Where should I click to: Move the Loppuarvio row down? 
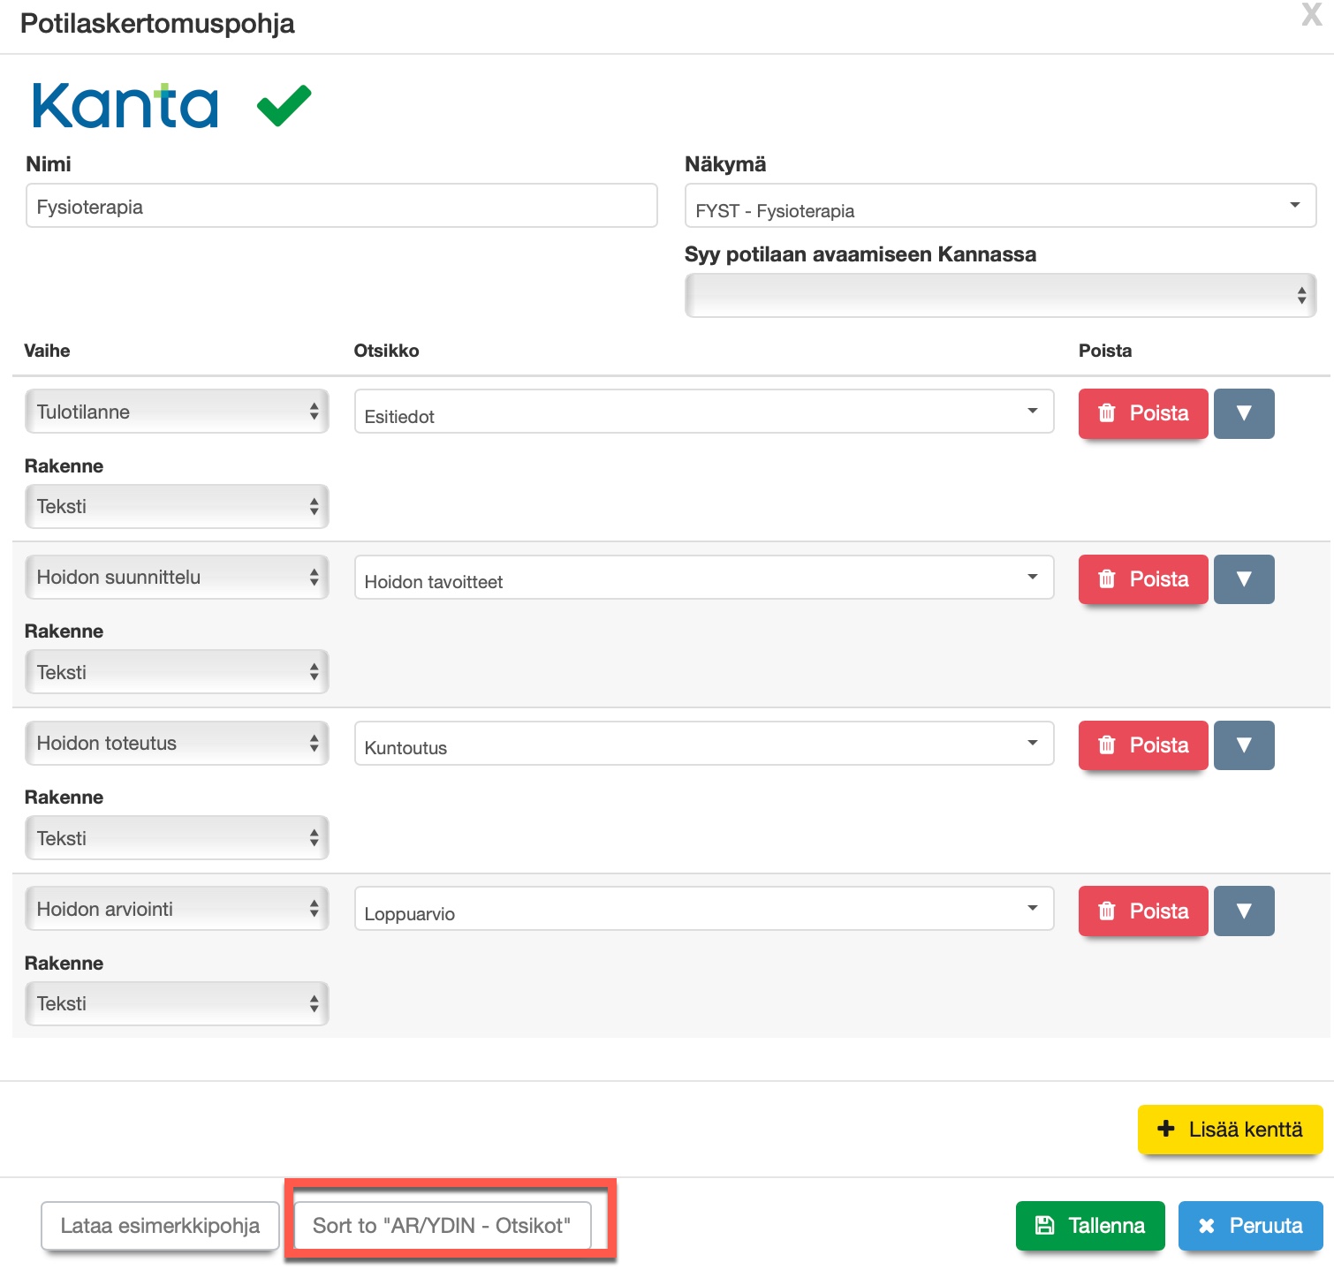(x=1243, y=911)
